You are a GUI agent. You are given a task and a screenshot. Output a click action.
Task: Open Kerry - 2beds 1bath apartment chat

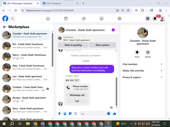click(26, 110)
